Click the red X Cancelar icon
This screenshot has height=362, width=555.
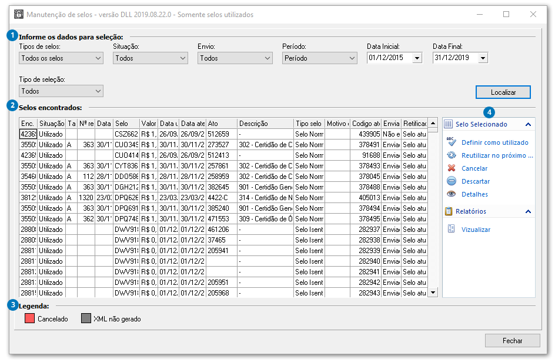point(452,168)
